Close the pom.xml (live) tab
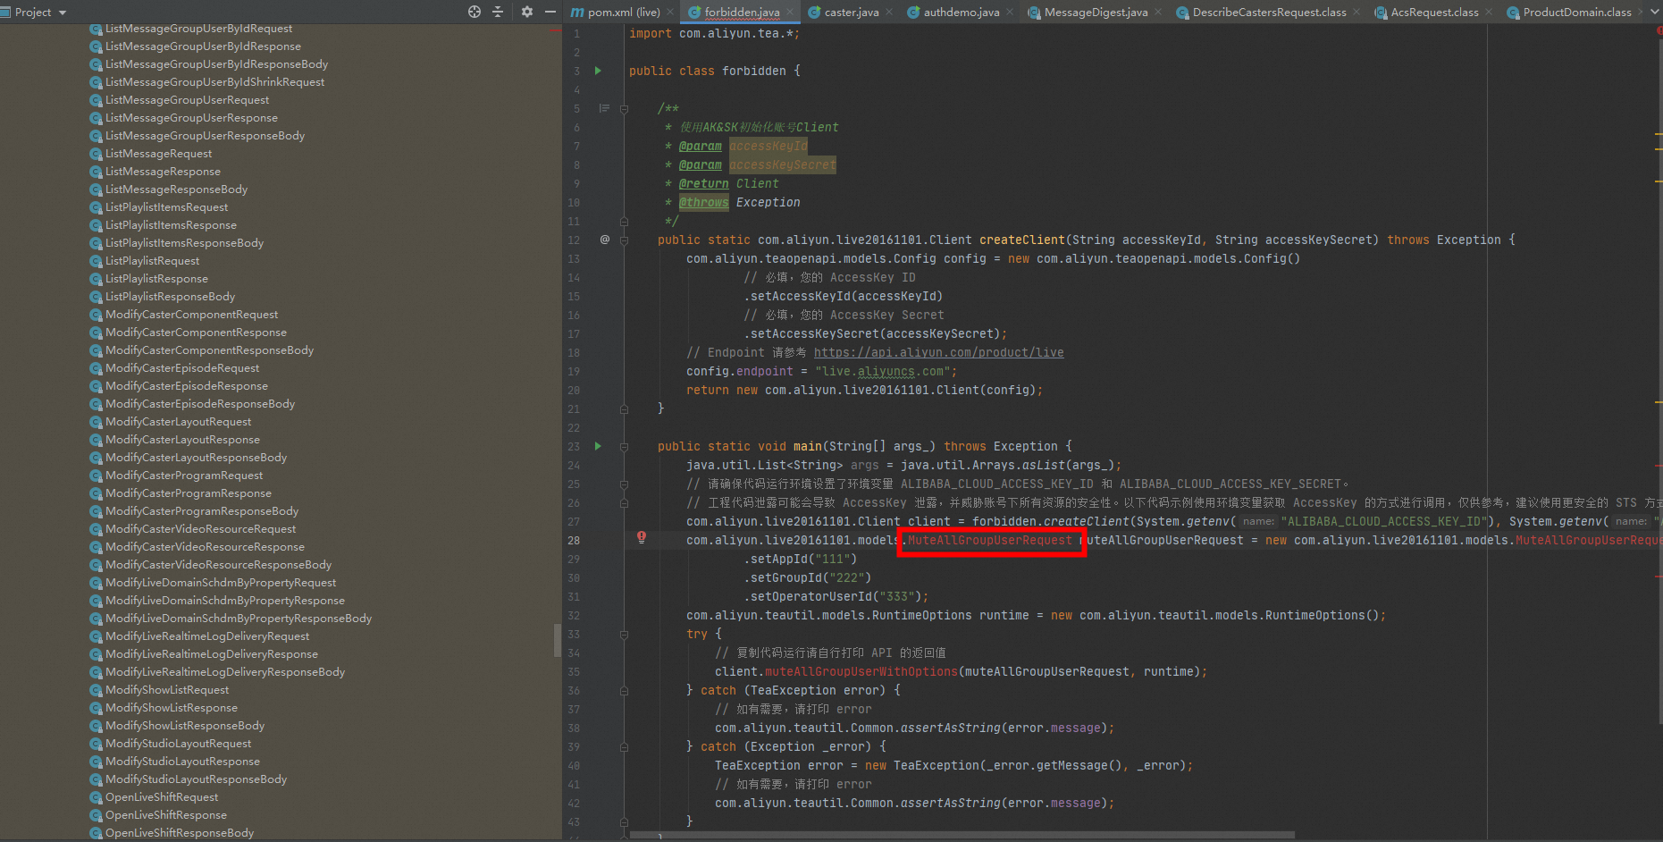Image resolution: width=1663 pixels, height=842 pixels. coord(670,13)
